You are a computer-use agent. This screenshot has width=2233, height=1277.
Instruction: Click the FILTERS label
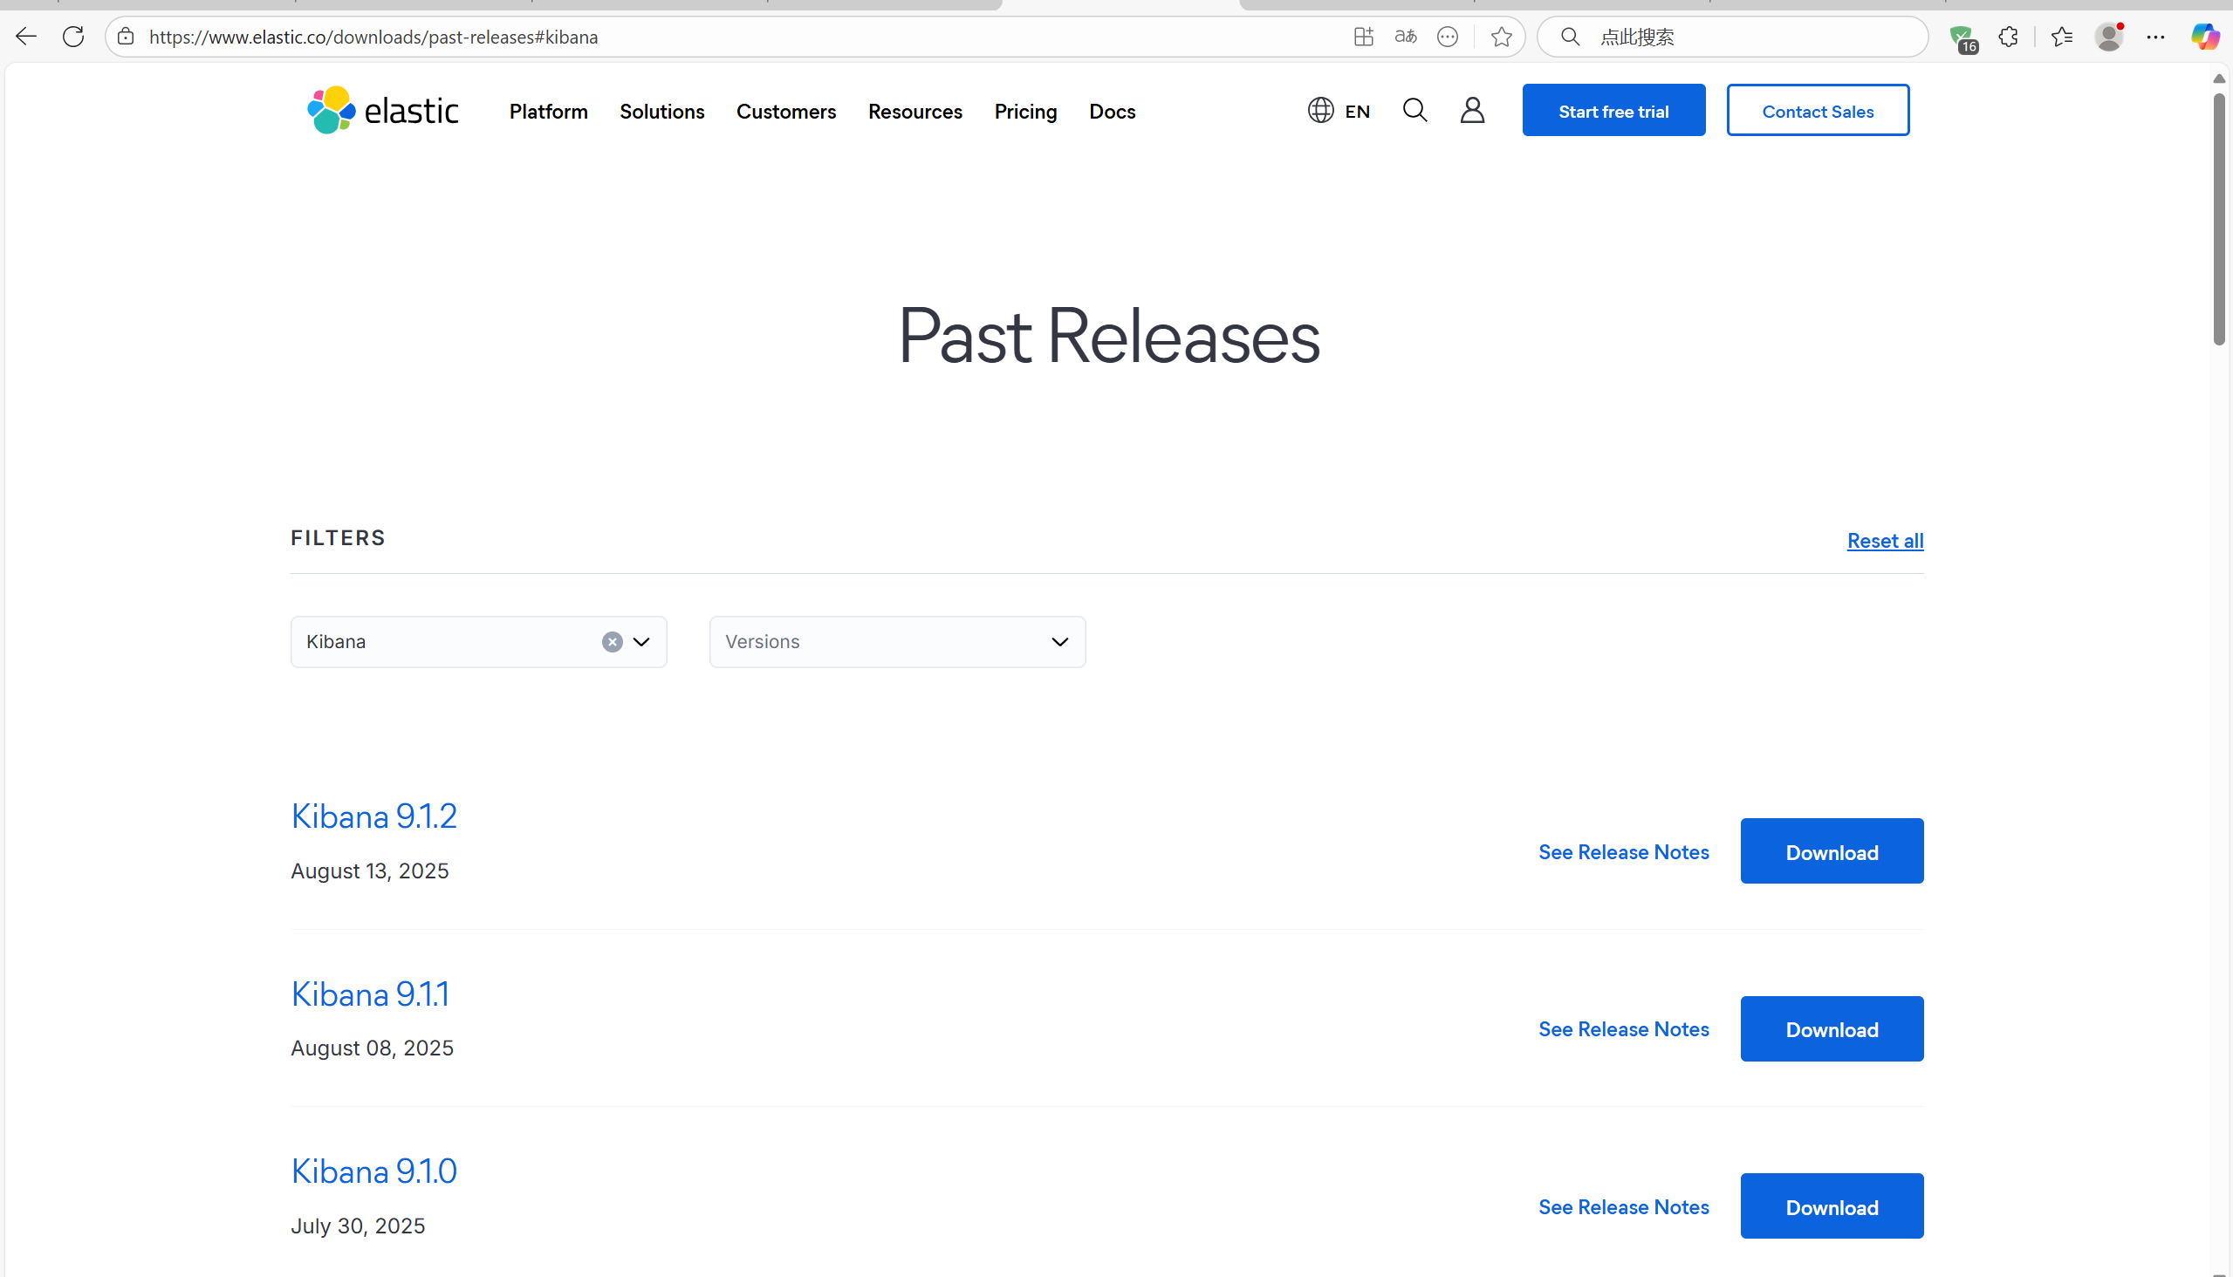(338, 538)
